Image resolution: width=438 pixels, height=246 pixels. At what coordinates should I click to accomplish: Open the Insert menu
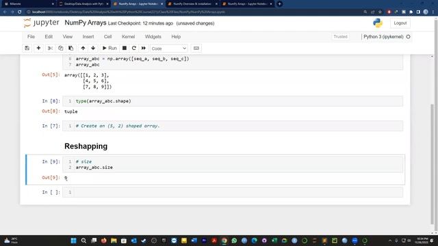(x=88, y=37)
